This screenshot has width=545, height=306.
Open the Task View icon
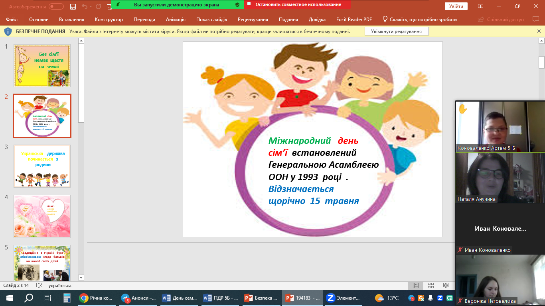pos(48,298)
